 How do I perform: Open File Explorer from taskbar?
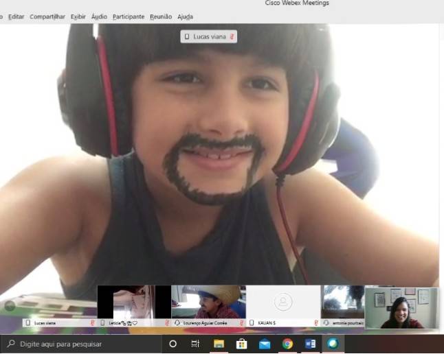click(x=219, y=344)
